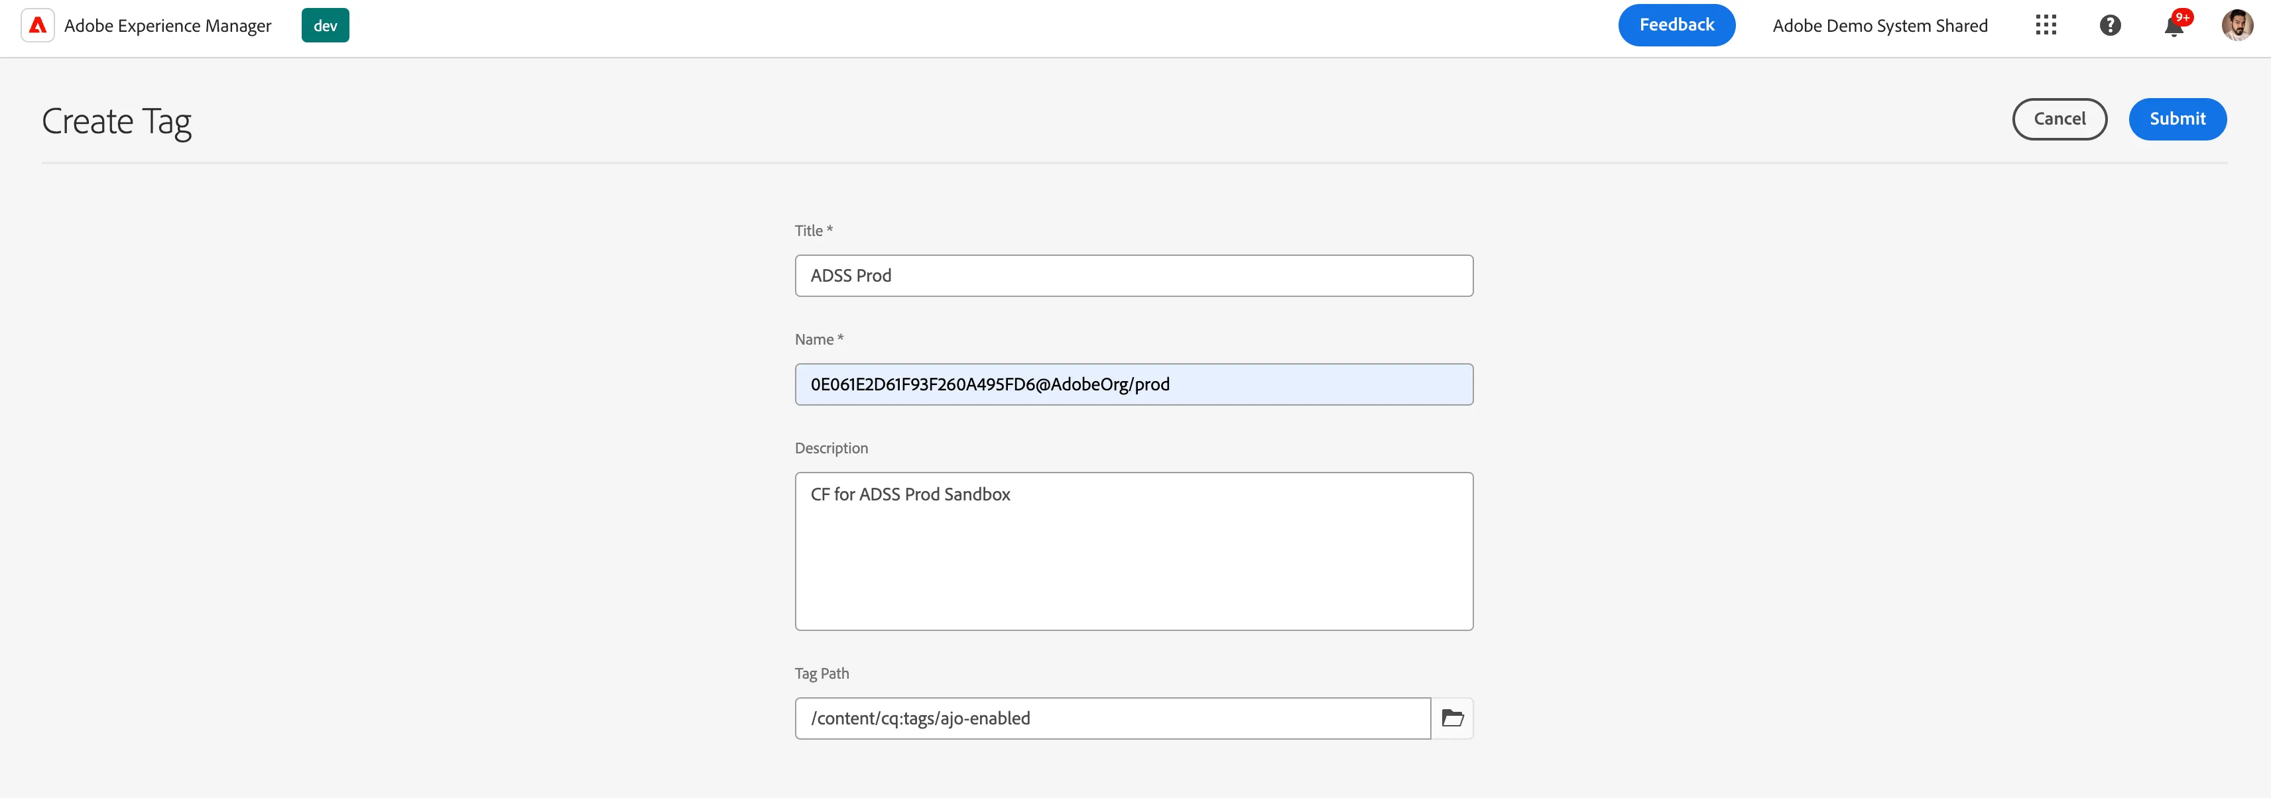Click the dev environment badge

326,26
